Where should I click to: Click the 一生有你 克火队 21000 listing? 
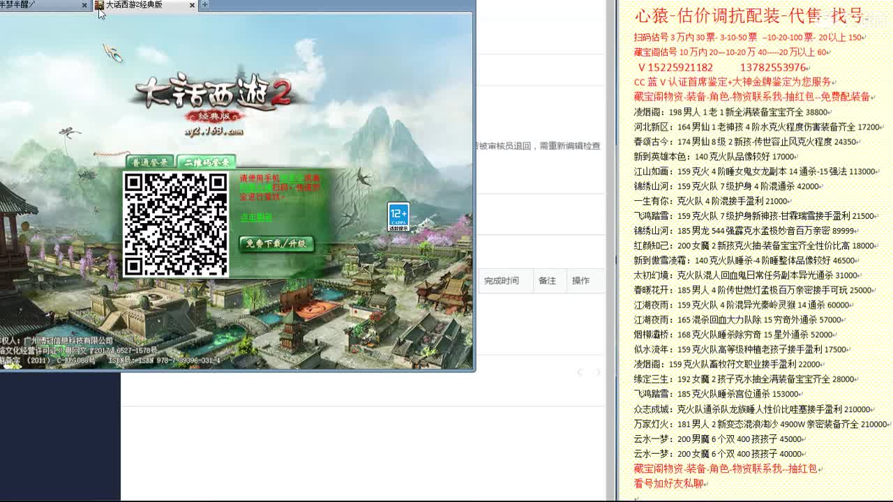[x=713, y=201]
